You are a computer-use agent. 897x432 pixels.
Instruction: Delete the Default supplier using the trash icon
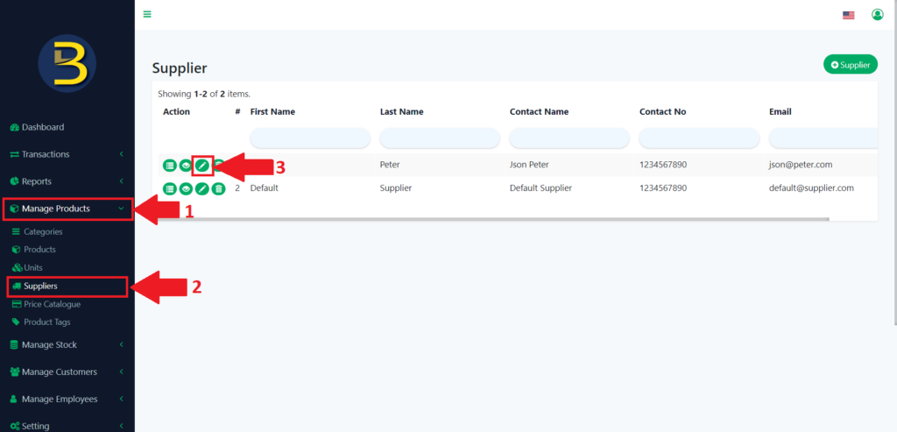pyautogui.click(x=219, y=188)
